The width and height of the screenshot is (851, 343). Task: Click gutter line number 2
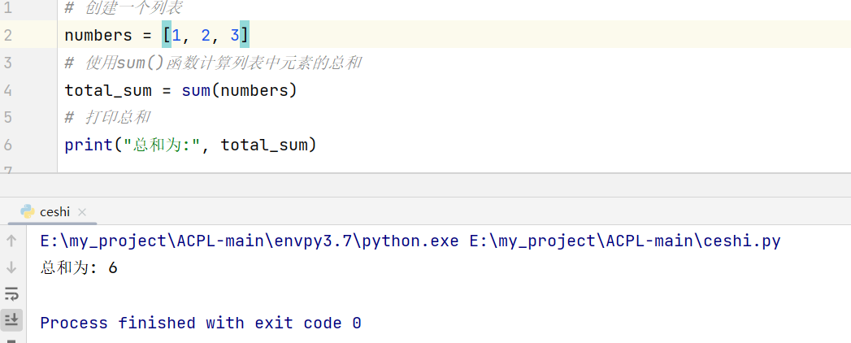coord(7,35)
